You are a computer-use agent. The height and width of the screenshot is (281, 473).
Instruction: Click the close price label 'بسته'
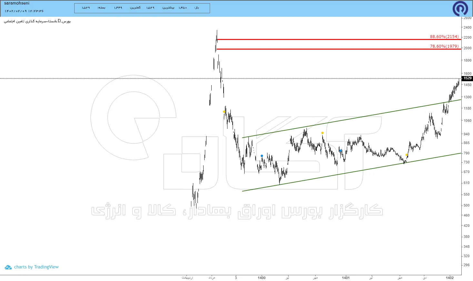pyautogui.click(x=101, y=7)
